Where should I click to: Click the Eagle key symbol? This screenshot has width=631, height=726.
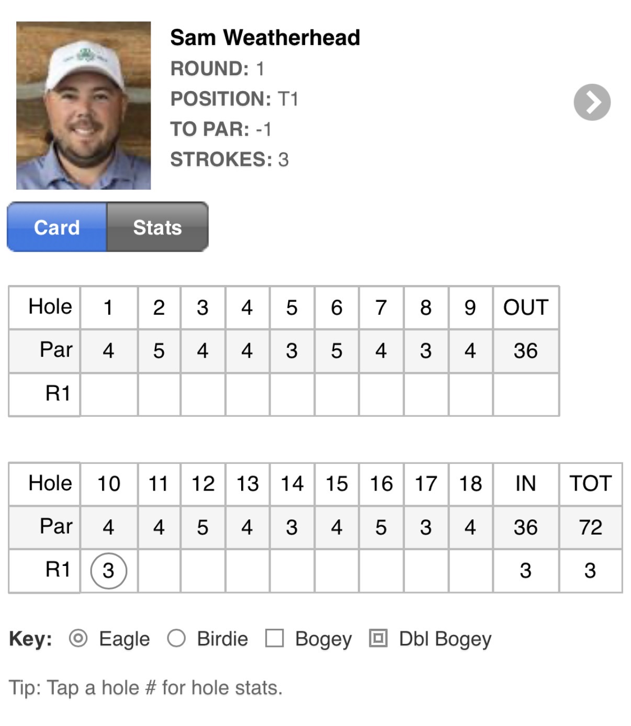click(78, 638)
